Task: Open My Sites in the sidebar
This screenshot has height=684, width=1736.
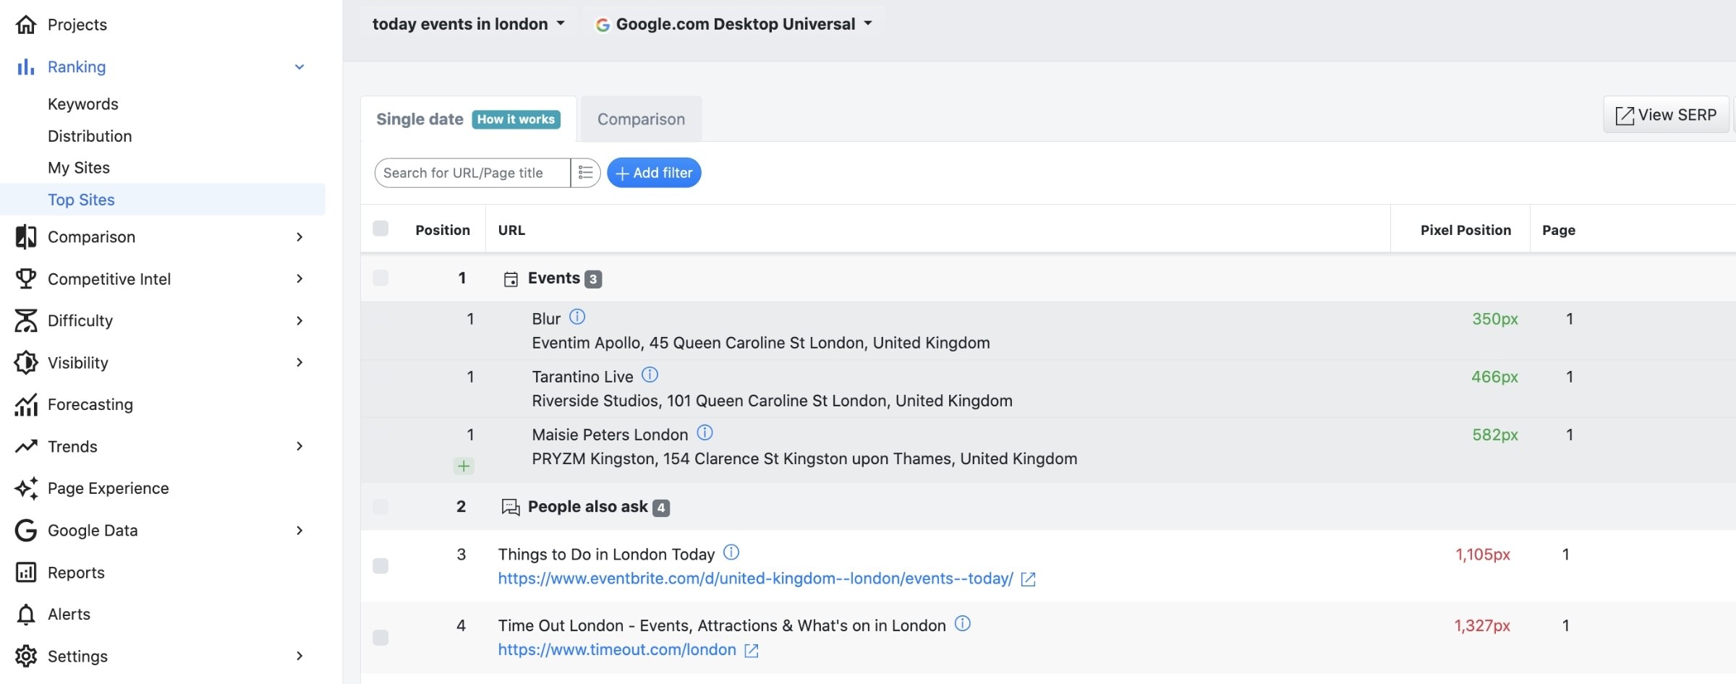Action: (x=79, y=168)
